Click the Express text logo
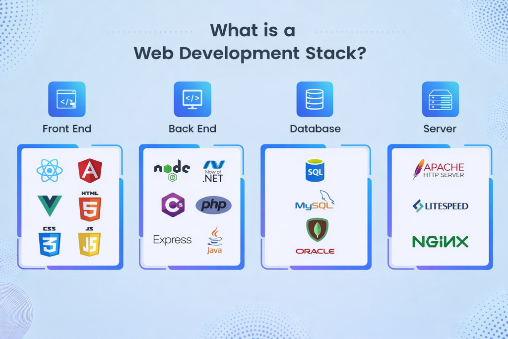The width and height of the screenshot is (508, 339). [172, 240]
